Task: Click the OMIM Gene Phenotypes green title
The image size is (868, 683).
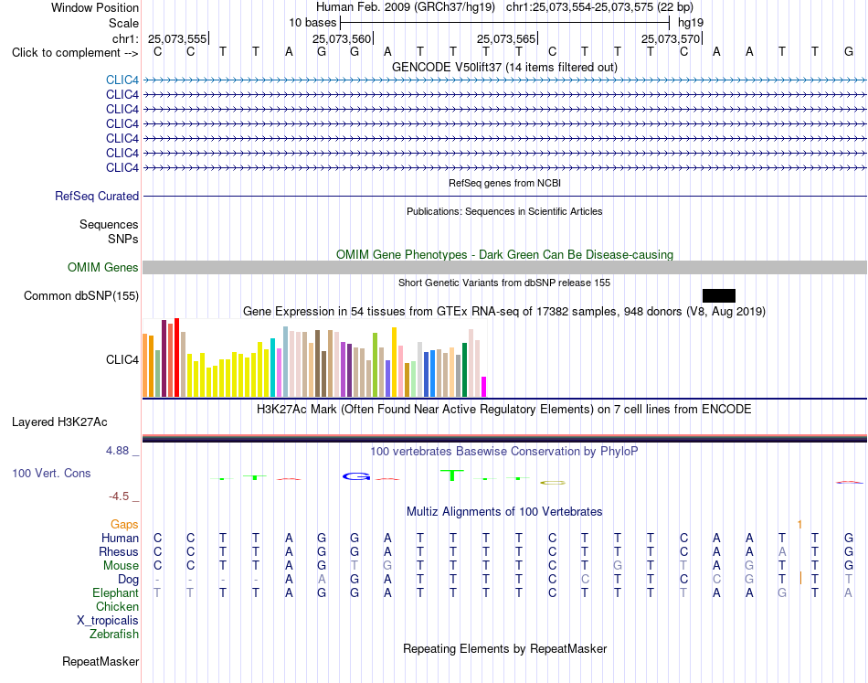Action: 505,254
